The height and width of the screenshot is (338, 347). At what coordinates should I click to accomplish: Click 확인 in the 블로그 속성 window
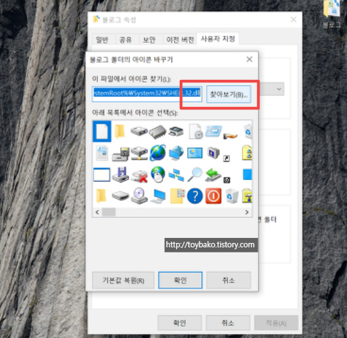point(180,323)
